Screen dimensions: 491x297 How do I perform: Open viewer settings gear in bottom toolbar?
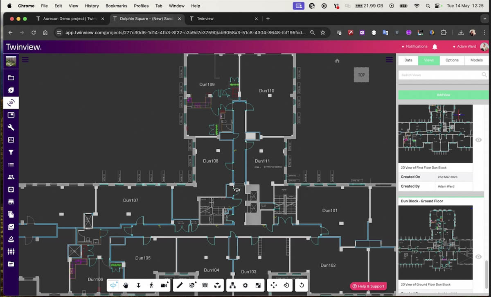[245, 285]
